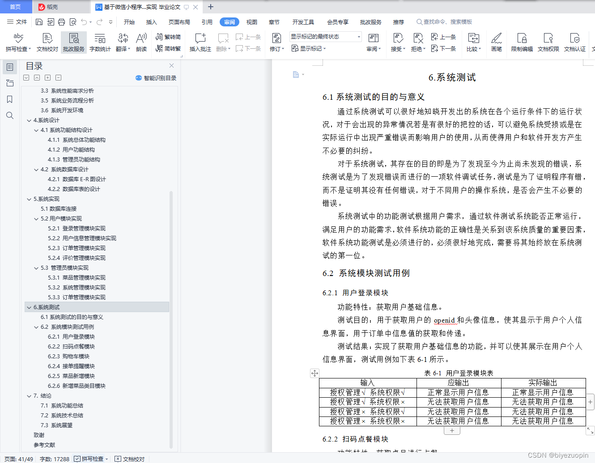
Task: Open the 文件 menu
Action: click(17, 22)
